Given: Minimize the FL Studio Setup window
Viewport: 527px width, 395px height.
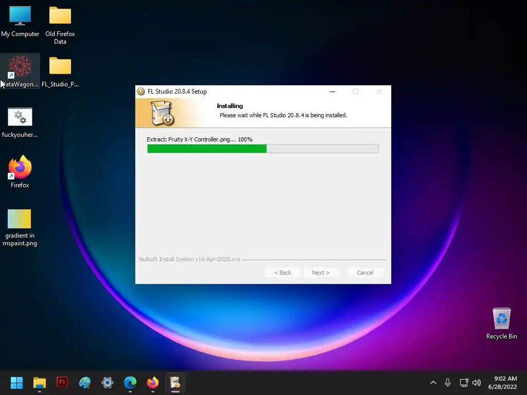Looking at the screenshot, I should click(332, 92).
